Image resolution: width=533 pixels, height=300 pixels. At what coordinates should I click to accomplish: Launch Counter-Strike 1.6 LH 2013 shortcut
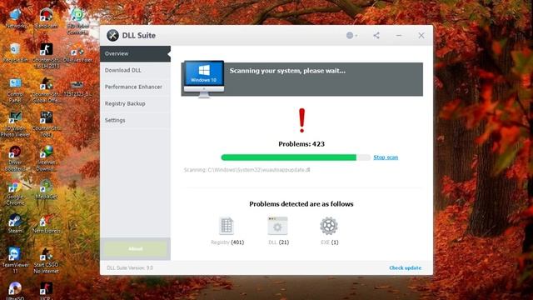(x=47, y=56)
